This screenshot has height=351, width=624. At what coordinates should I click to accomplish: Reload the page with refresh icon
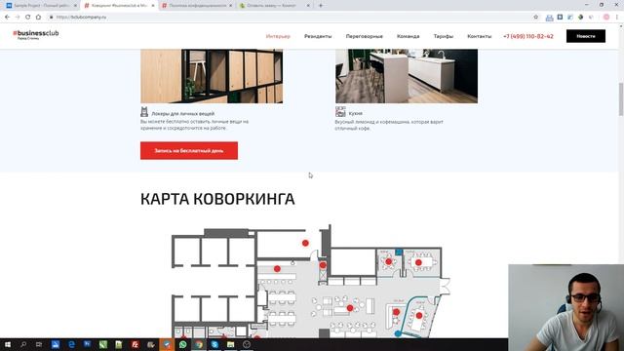pyautogui.click(x=27, y=18)
